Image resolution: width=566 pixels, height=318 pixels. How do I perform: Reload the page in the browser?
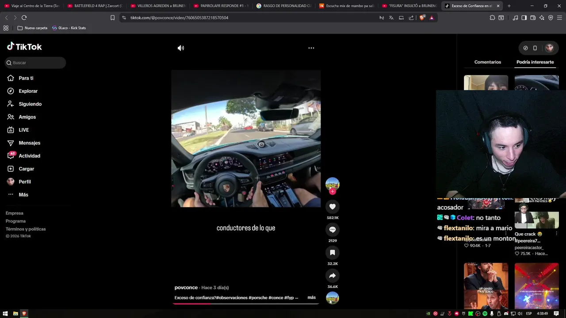pyautogui.click(x=24, y=18)
